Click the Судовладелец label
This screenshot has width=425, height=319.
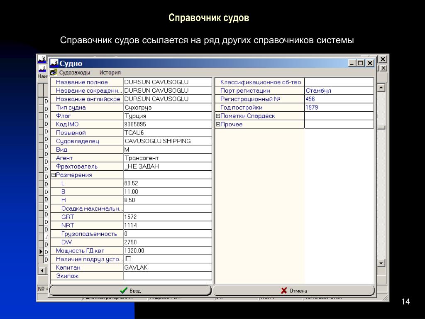78,141
